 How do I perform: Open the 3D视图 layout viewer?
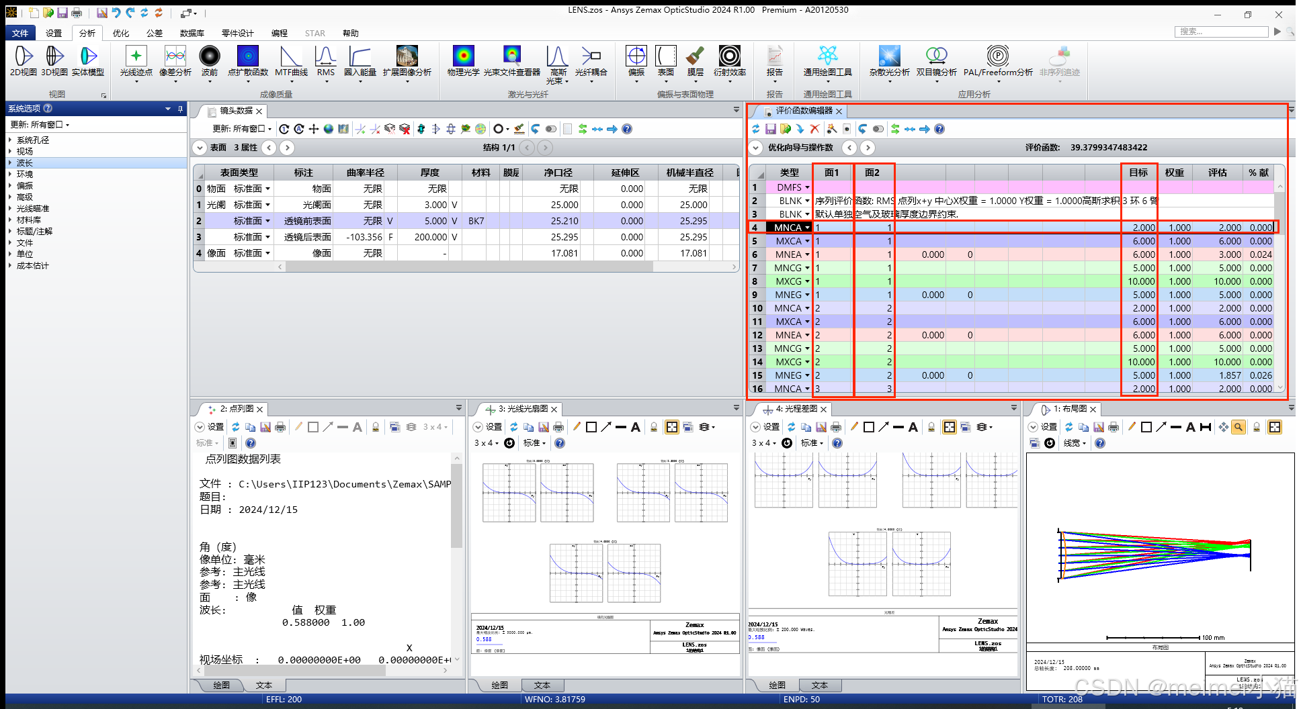(54, 61)
